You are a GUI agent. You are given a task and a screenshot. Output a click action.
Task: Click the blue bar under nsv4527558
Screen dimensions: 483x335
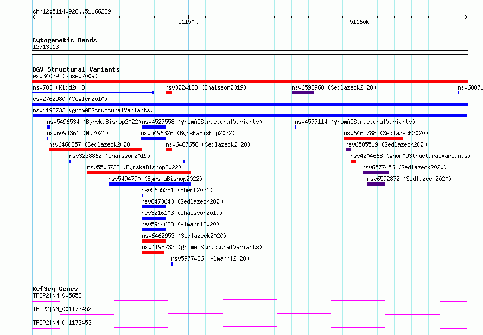[154, 127]
